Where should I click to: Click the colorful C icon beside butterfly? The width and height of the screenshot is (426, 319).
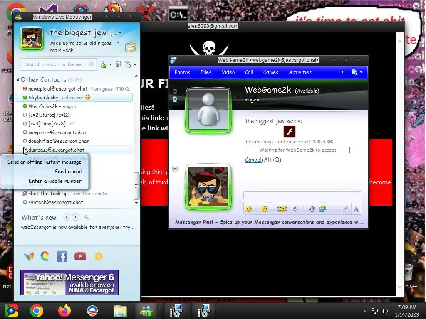(x=45, y=256)
